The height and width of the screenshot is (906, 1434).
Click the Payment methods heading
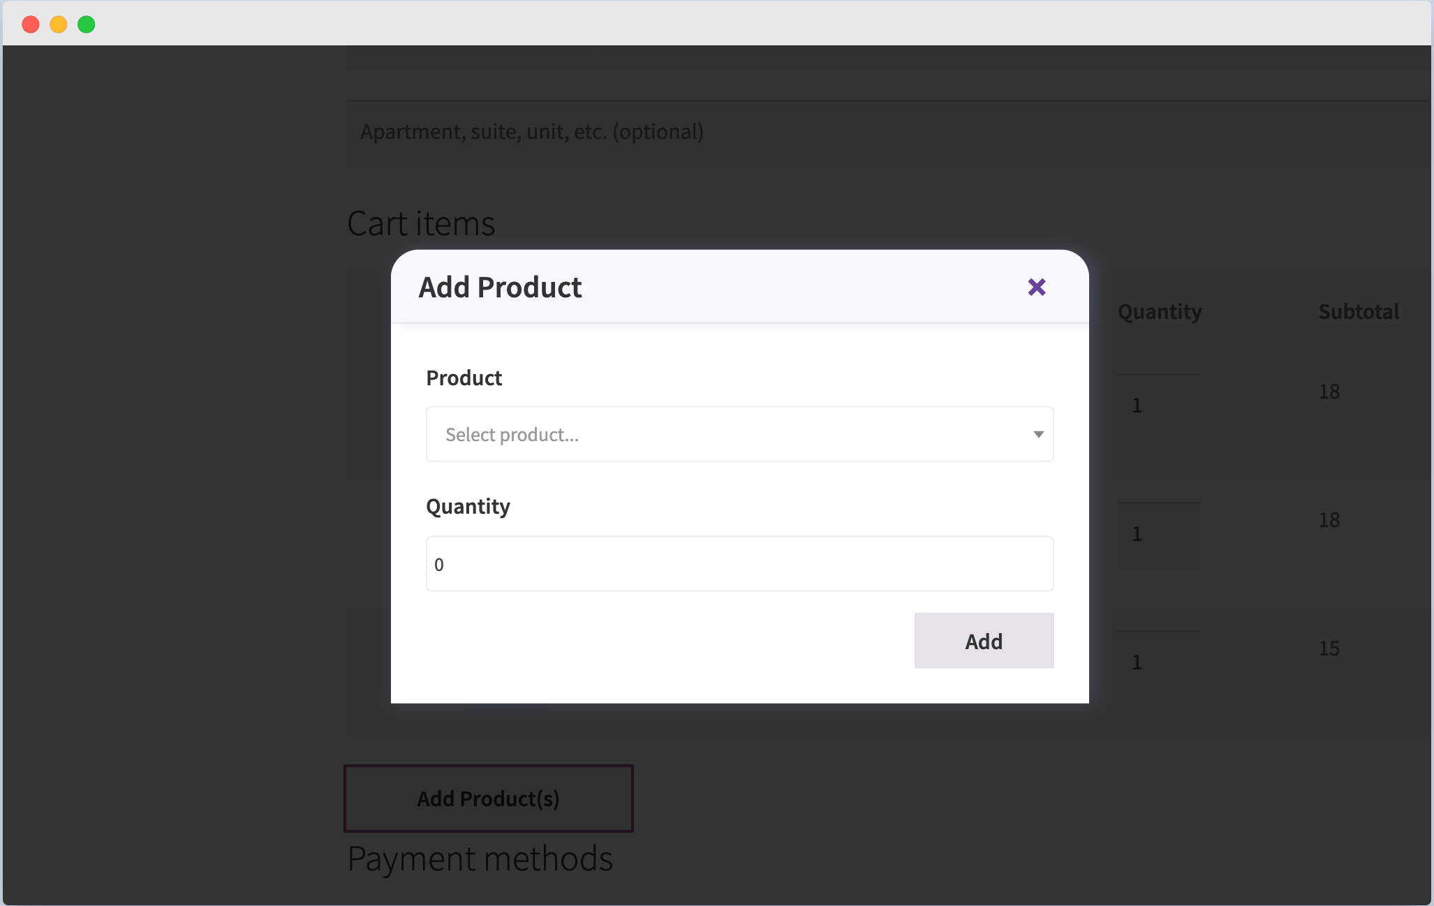point(479,858)
